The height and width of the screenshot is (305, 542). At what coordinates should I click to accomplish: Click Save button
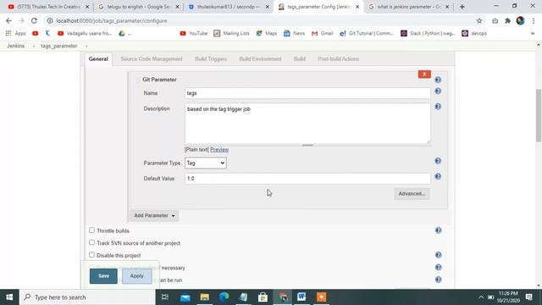point(103,276)
